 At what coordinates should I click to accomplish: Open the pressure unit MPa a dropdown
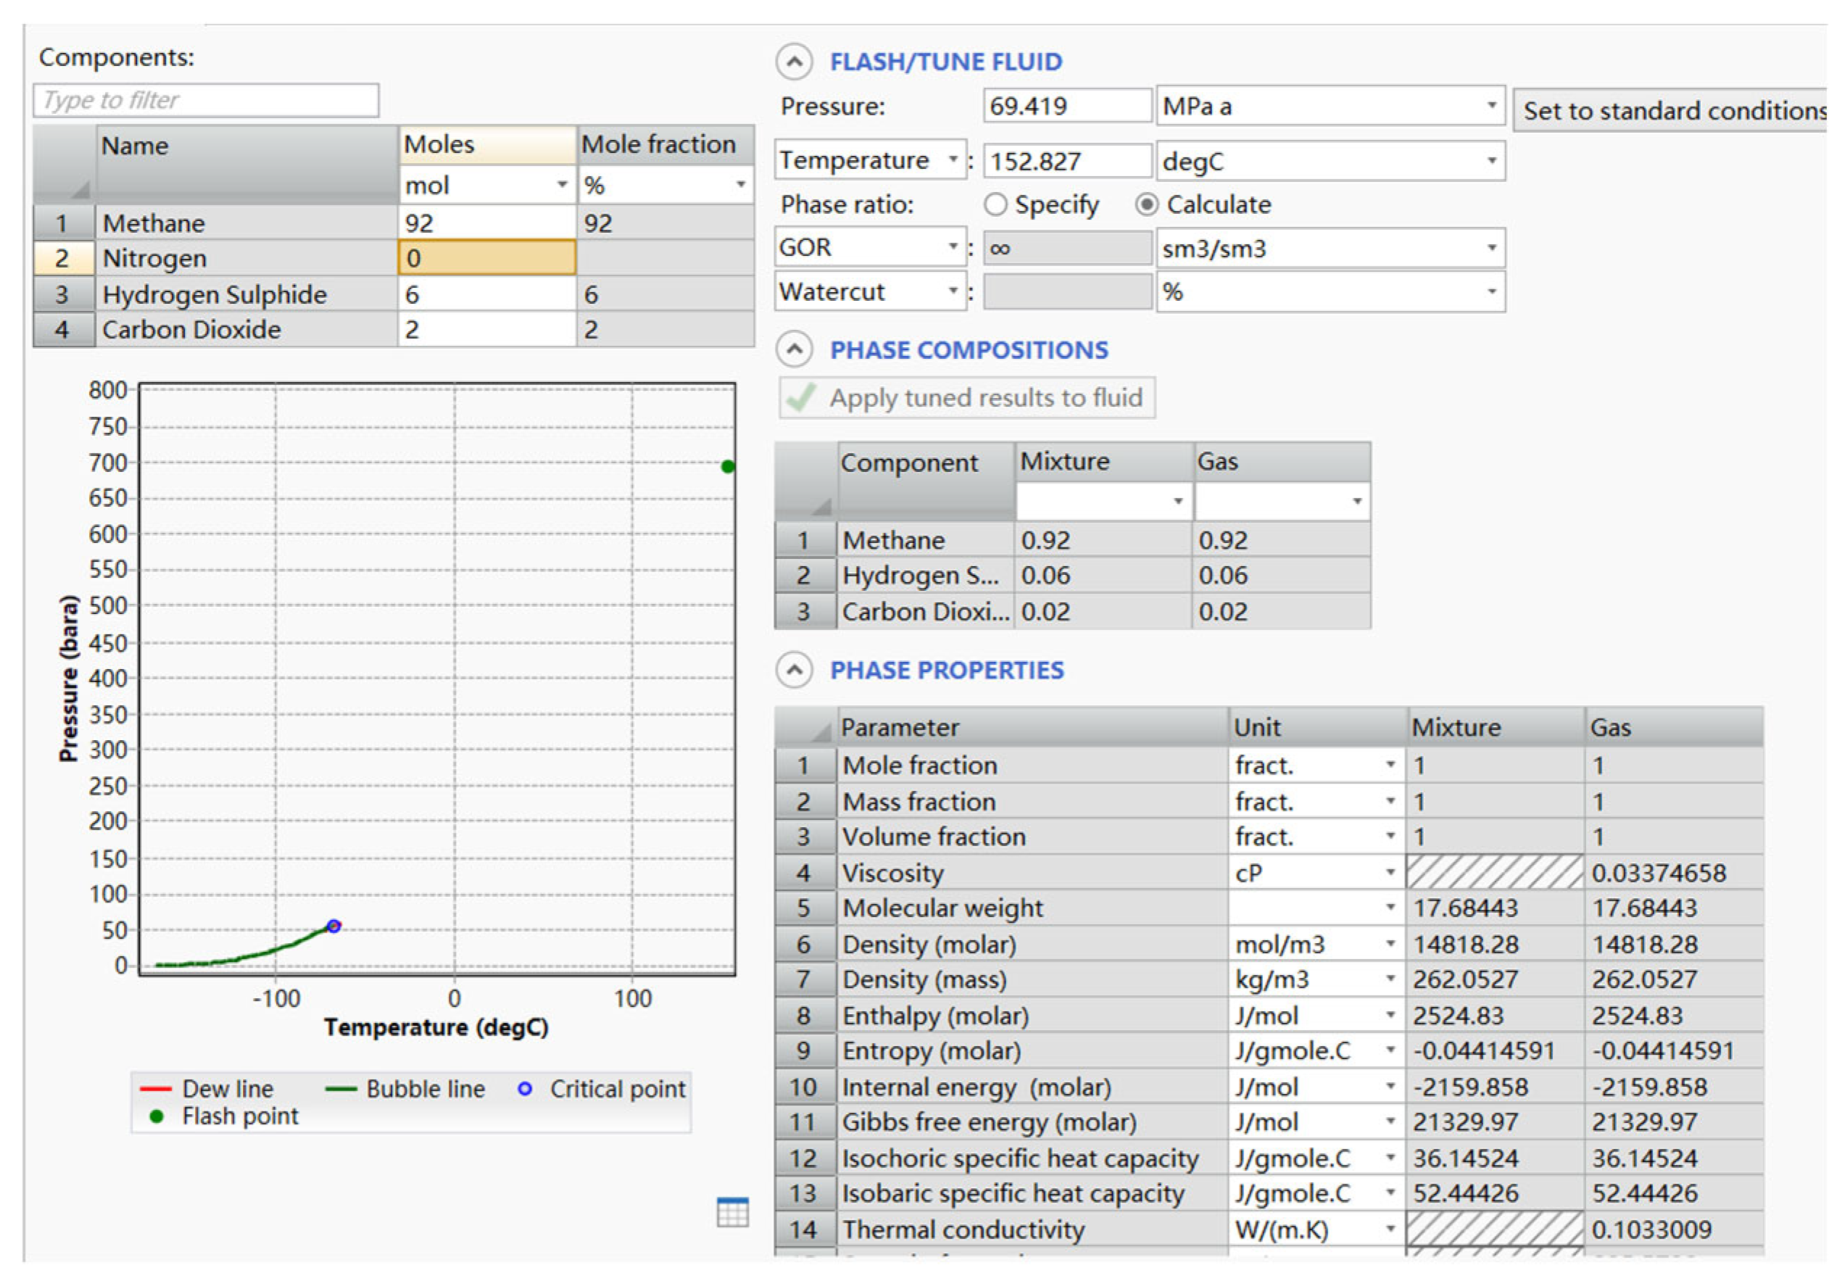(1490, 106)
